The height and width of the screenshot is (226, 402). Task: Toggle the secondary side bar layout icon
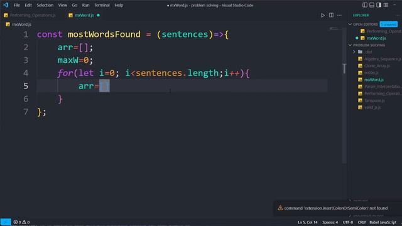click(379, 5)
